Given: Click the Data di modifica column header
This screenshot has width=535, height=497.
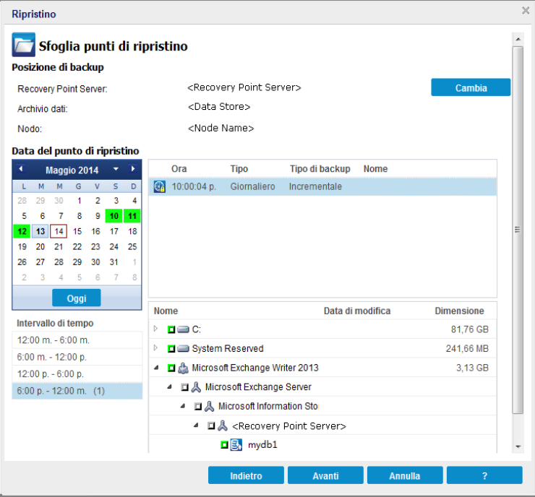Looking at the screenshot, I should coord(357,311).
